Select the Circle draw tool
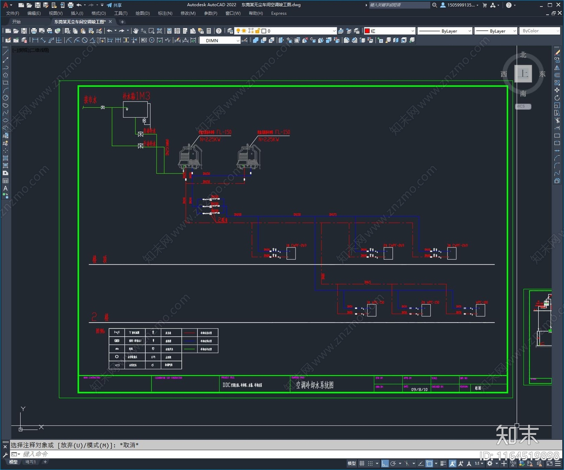This screenshot has height=470, width=564. 5,98
